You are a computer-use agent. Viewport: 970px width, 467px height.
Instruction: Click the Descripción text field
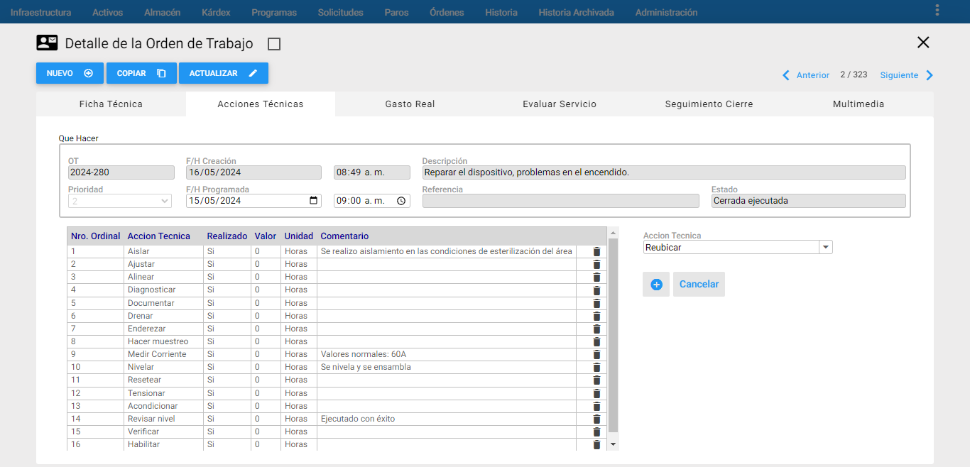click(x=664, y=172)
